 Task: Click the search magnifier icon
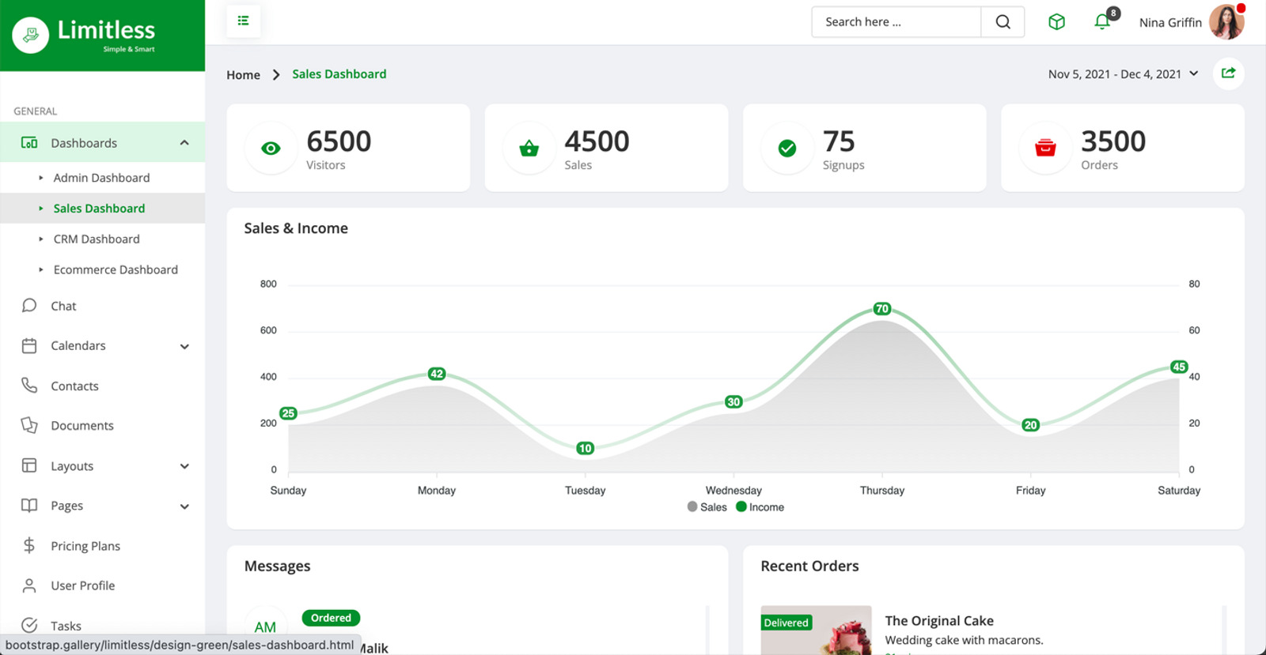[1003, 22]
